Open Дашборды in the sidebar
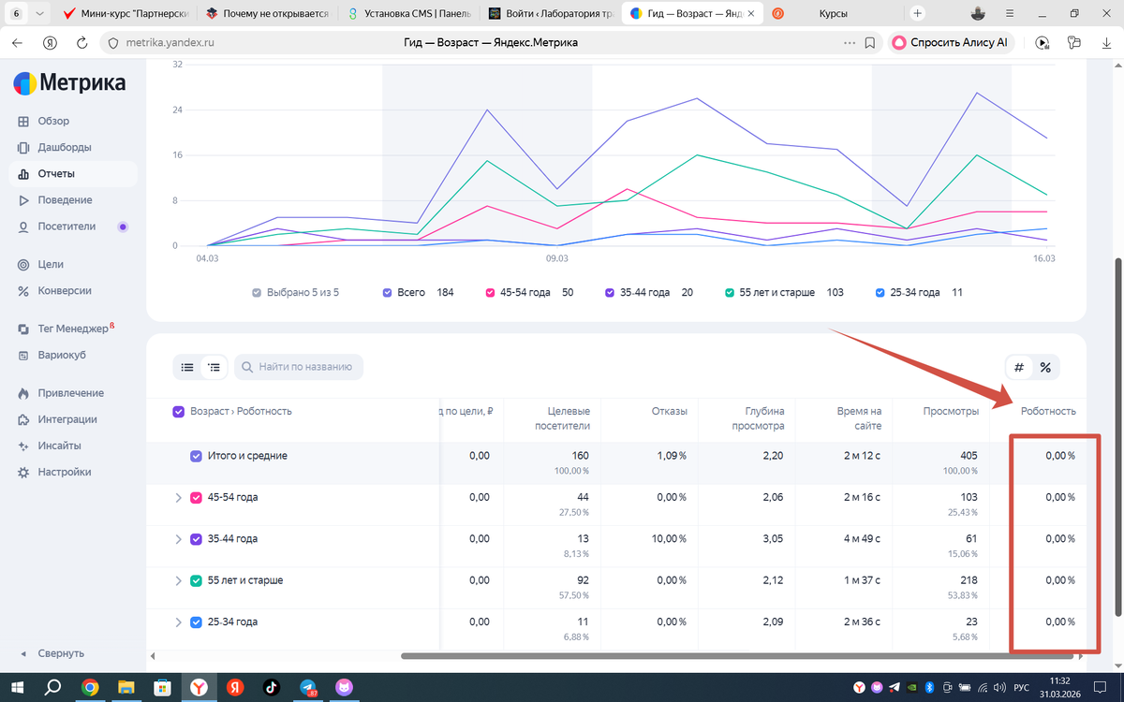The image size is (1124, 702). click(64, 147)
